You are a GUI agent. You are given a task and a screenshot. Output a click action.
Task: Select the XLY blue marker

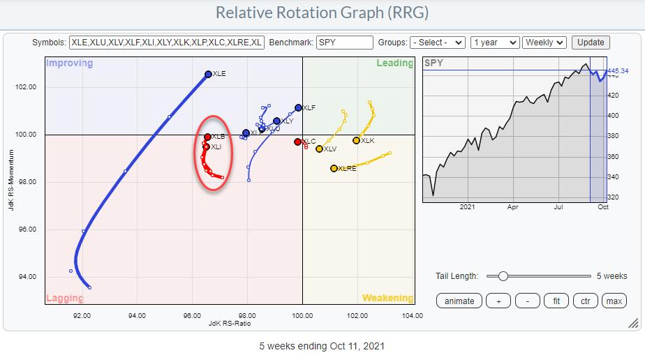coord(276,121)
